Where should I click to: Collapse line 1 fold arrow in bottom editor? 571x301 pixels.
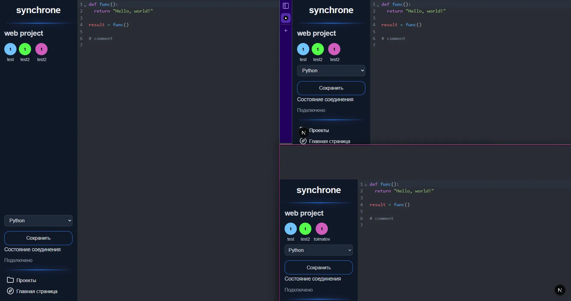point(365,185)
